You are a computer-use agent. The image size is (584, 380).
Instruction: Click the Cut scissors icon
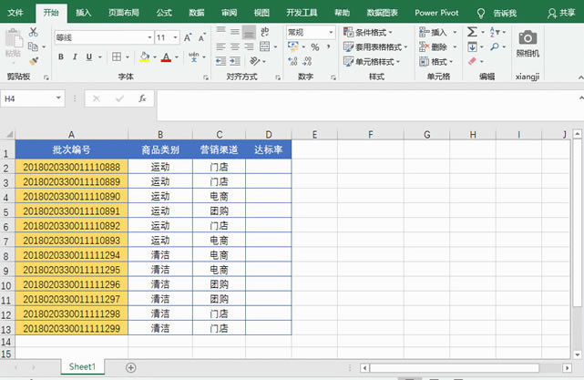[x=33, y=32]
